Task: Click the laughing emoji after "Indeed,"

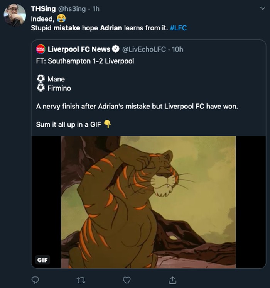Action: (61, 19)
